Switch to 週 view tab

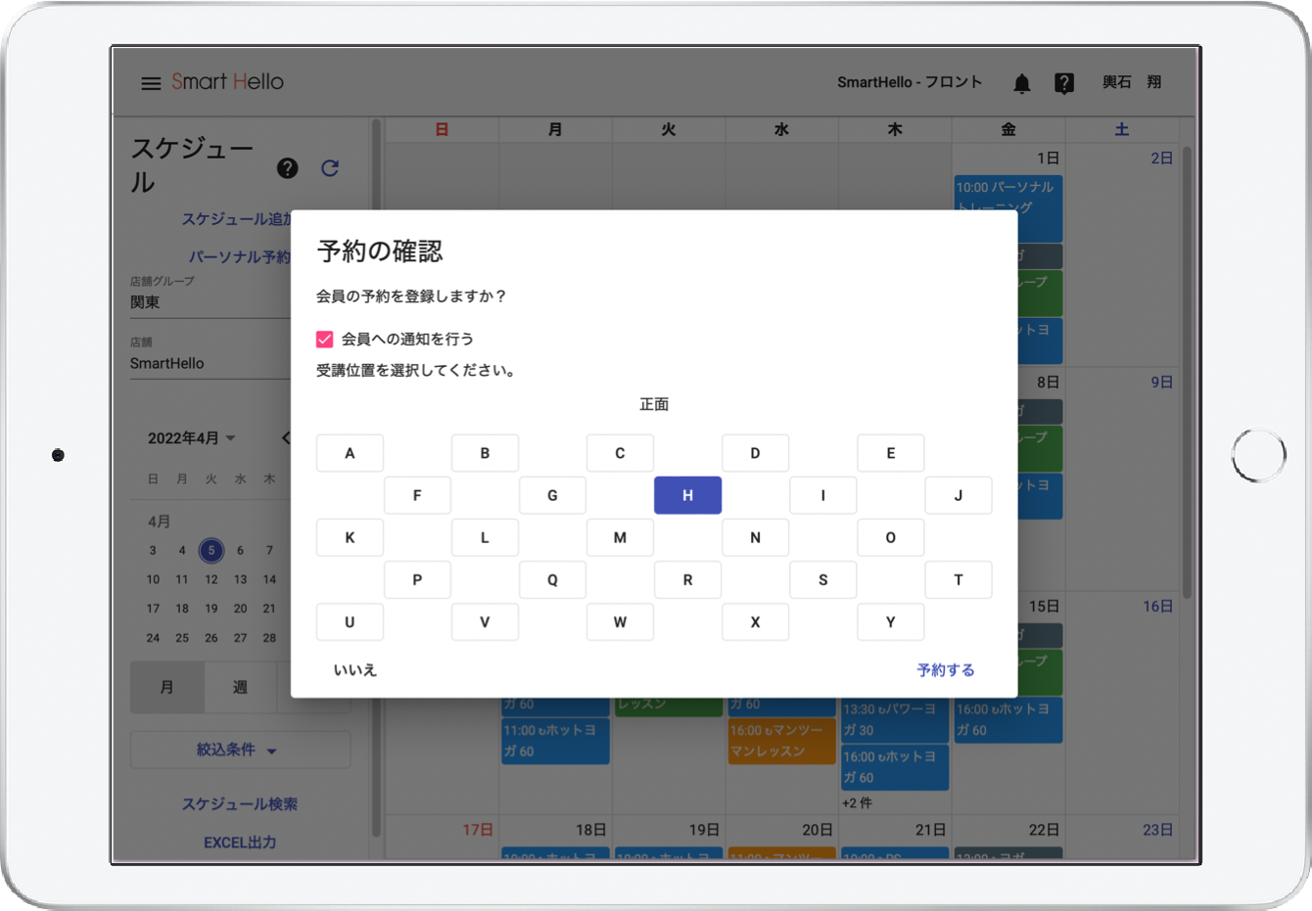point(241,687)
